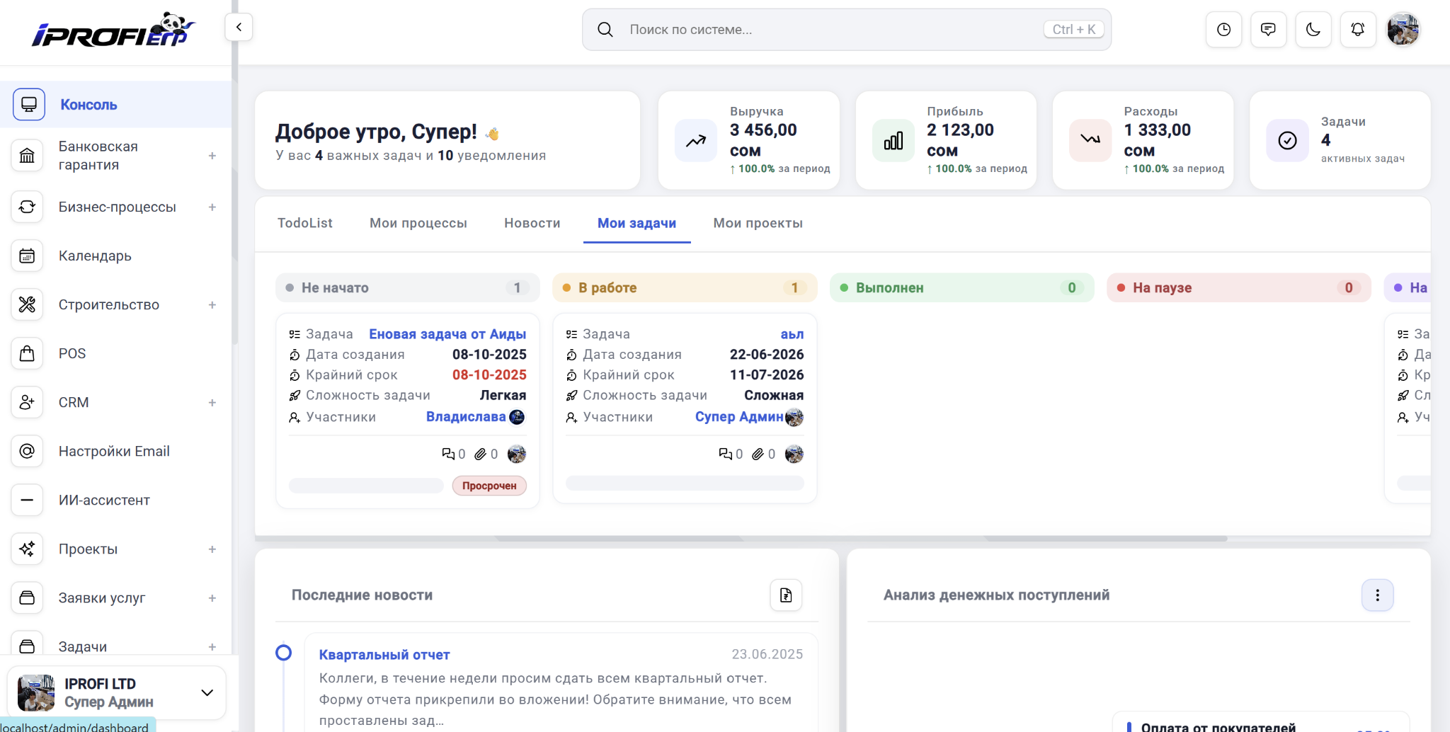Open the Квартальный отчет news link

point(384,655)
